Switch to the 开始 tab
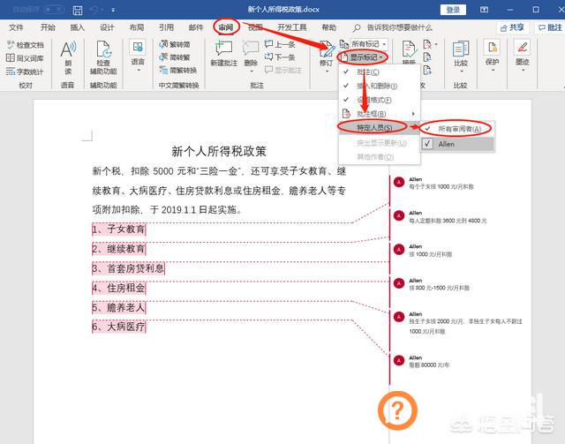565x444 pixels. (48, 27)
